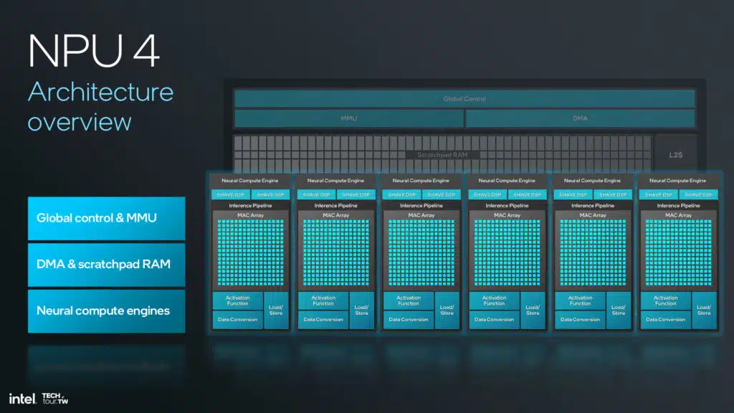The height and width of the screenshot is (413, 734).
Task: Click the L2$ cache block
Action: pyautogui.click(x=675, y=155)
